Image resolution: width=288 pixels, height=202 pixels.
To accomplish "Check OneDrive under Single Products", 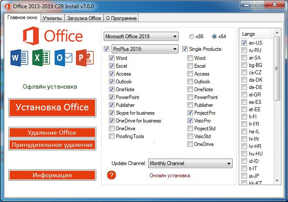I will pos(190,144).
